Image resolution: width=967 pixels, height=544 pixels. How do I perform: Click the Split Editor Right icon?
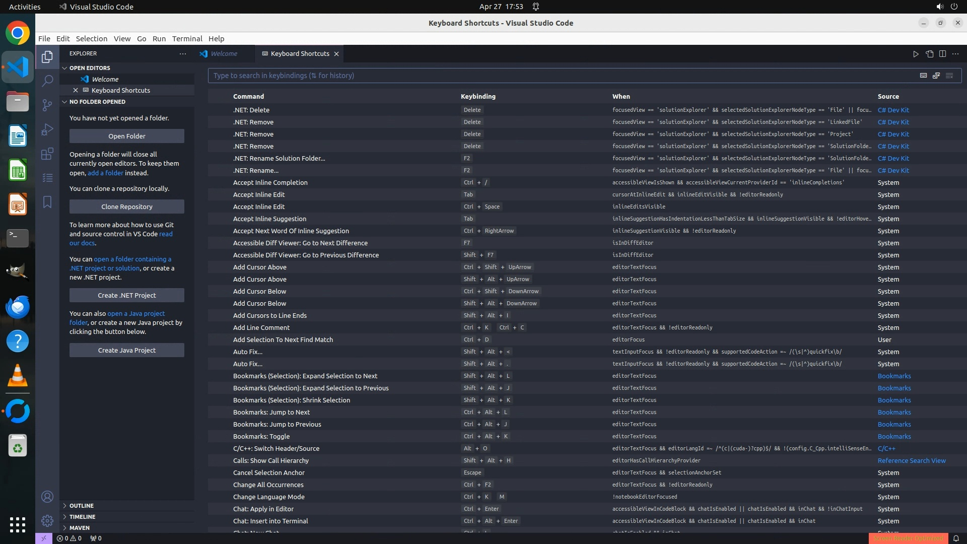click(x=942, y=54)
